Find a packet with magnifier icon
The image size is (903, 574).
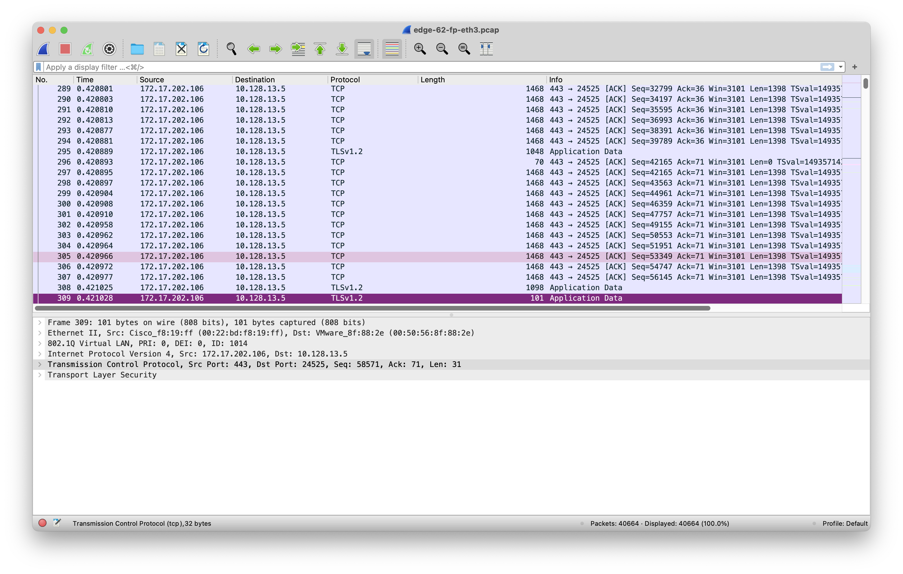click(x=231, y=49)
